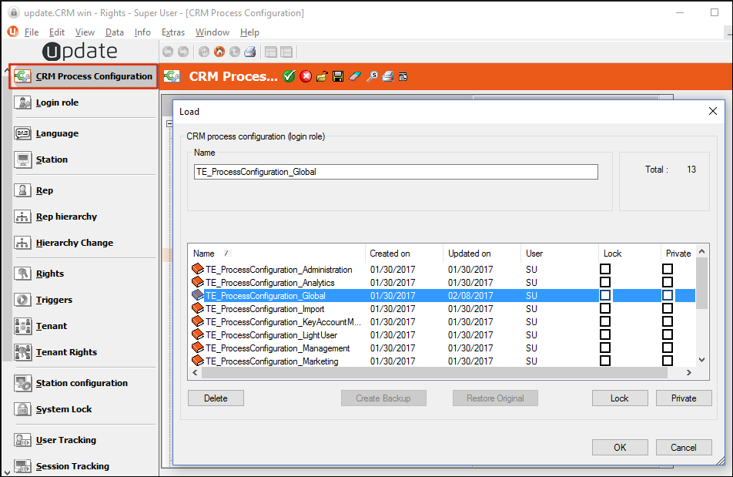Screen dimensions: 733x477
Task: Open User Tracking in the sidebar
Action: (x=66, y=440)
